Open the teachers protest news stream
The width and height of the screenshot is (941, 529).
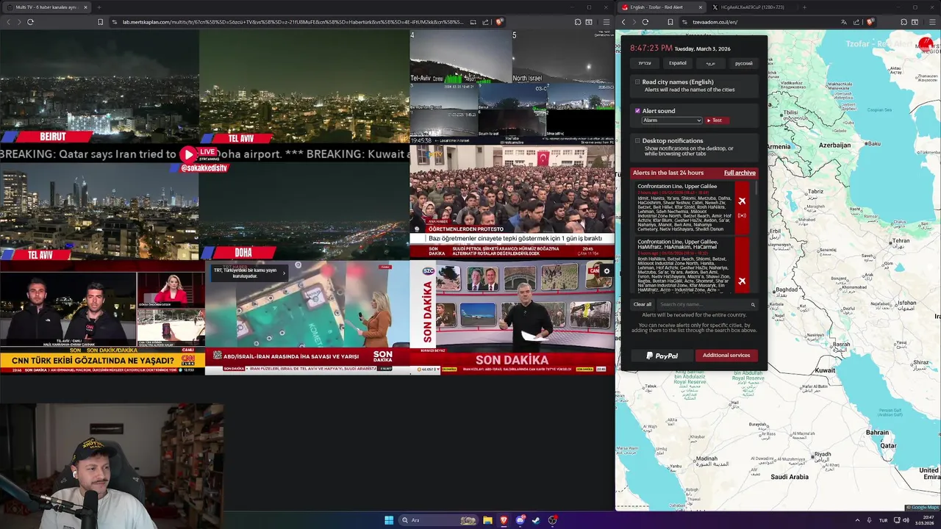coord(512,201)
